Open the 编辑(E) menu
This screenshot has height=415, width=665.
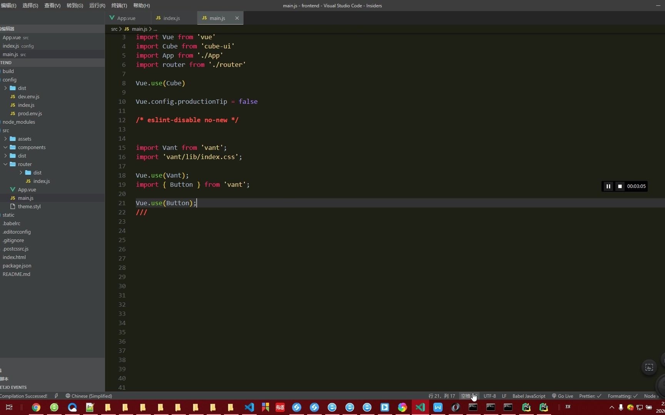point(8,5)
